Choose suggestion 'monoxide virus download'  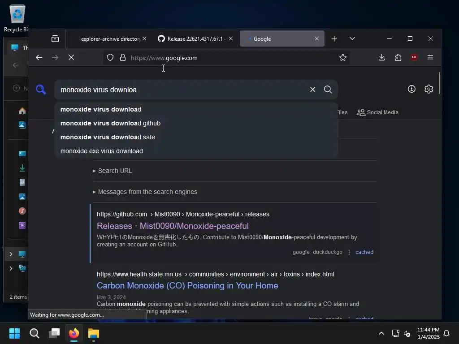[196, 109]
